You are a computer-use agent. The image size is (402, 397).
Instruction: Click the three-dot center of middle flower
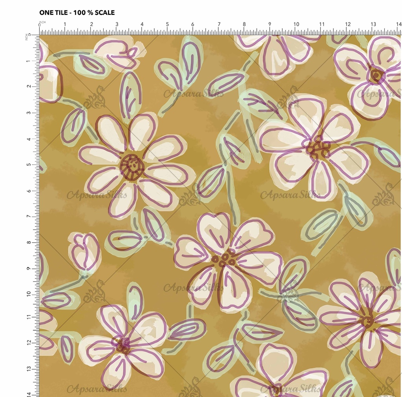click(225, 259)
